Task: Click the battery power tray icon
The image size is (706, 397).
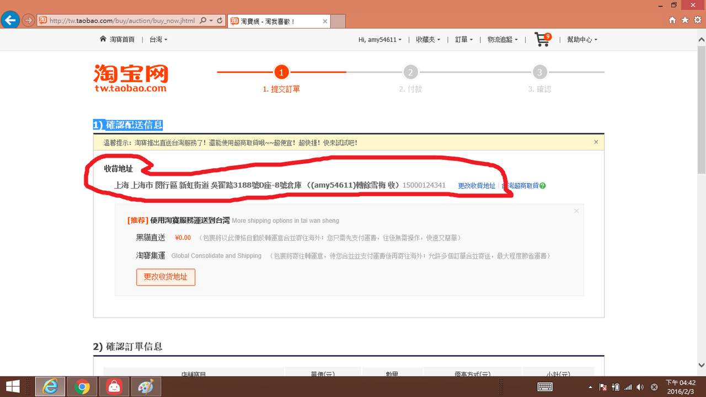Action: pyautogui.click(x=616, y=387)
